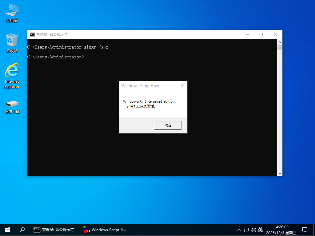Toggle the 英 input method indicator
Viewport: 315px width, 236px height.
click(x=260, y=230)
